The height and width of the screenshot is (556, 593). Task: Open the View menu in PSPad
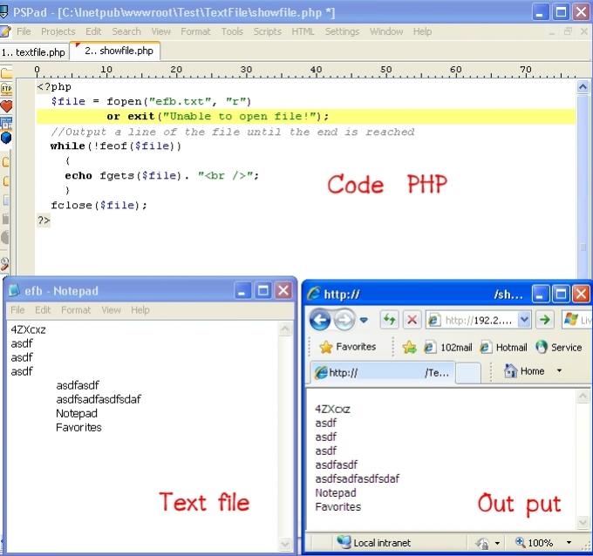pos(160,31)
